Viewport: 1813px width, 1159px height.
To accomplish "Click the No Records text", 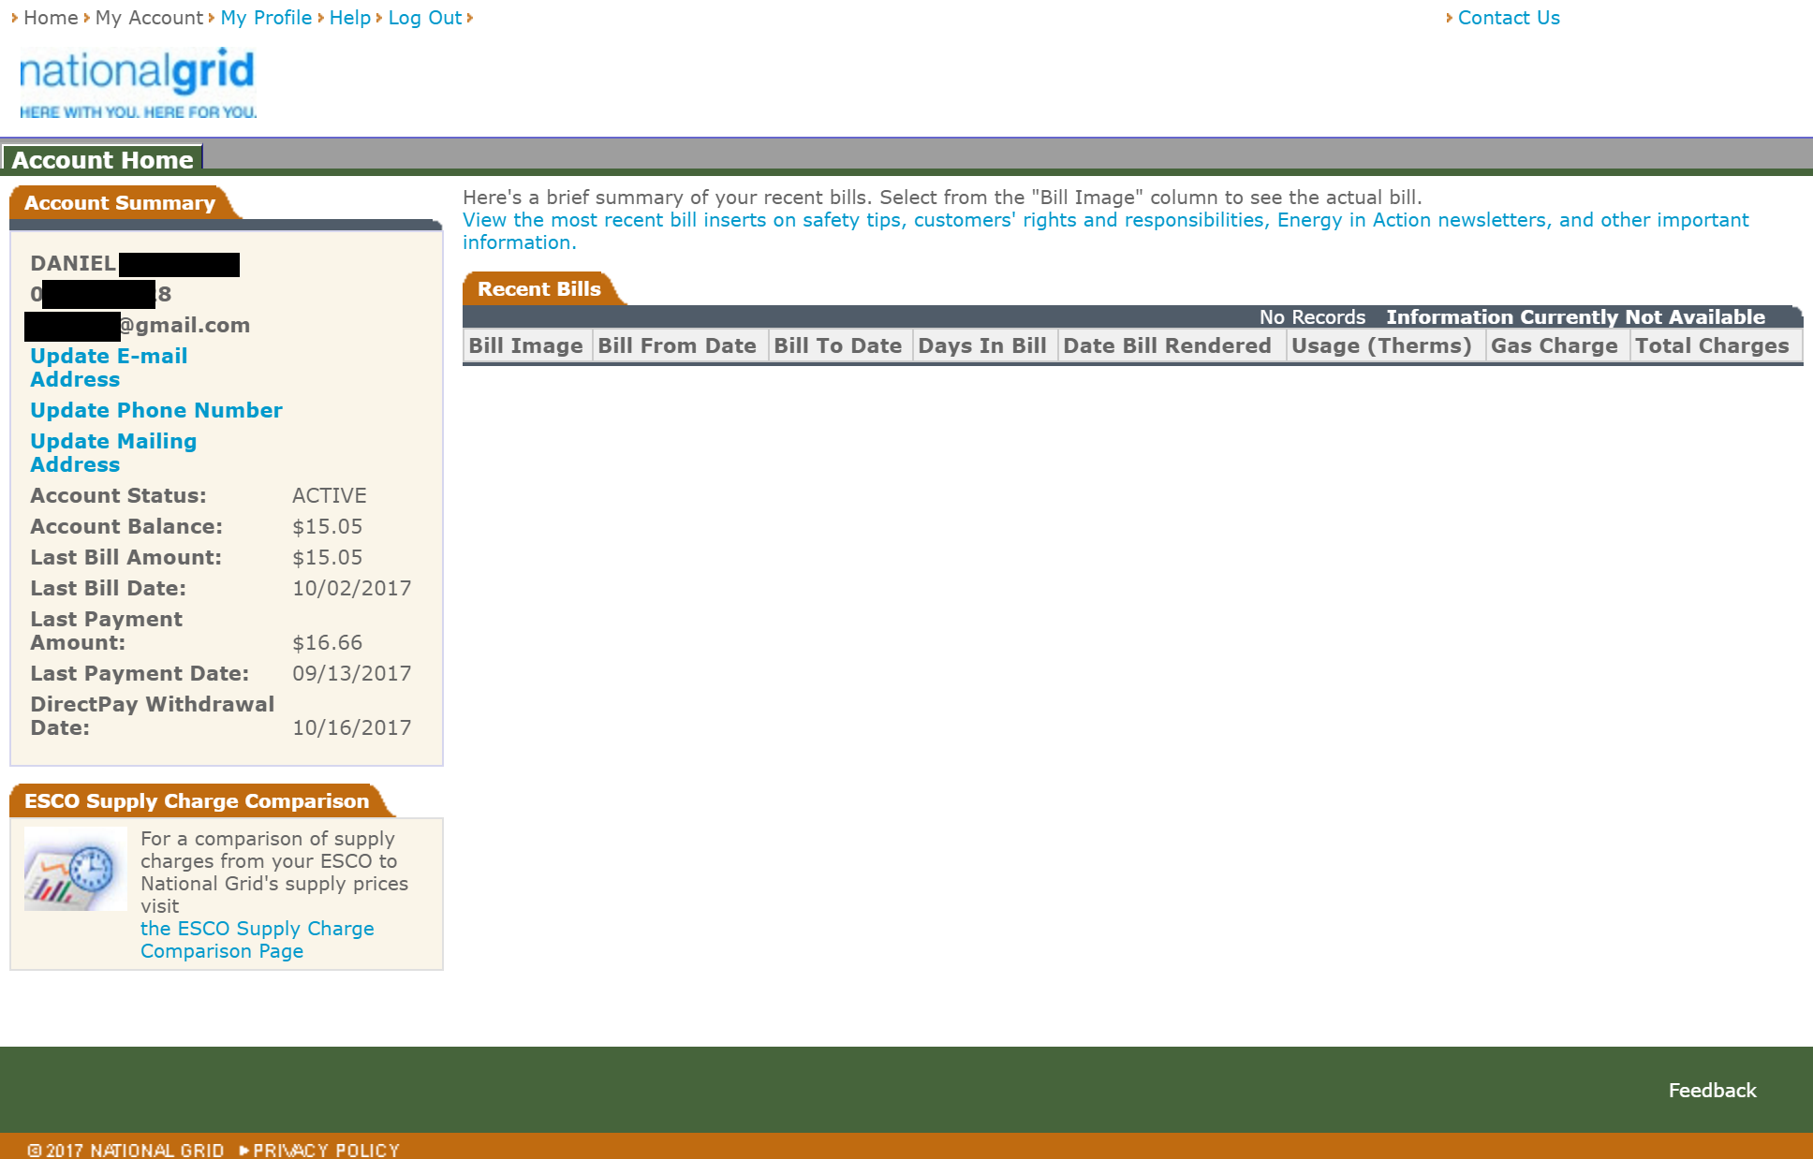I will click(x=1312, y=317).
